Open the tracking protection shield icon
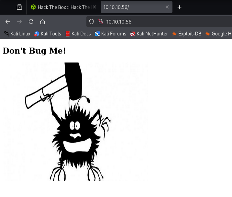Viewport: 232px width, 197px height. (x=92, y=22)
